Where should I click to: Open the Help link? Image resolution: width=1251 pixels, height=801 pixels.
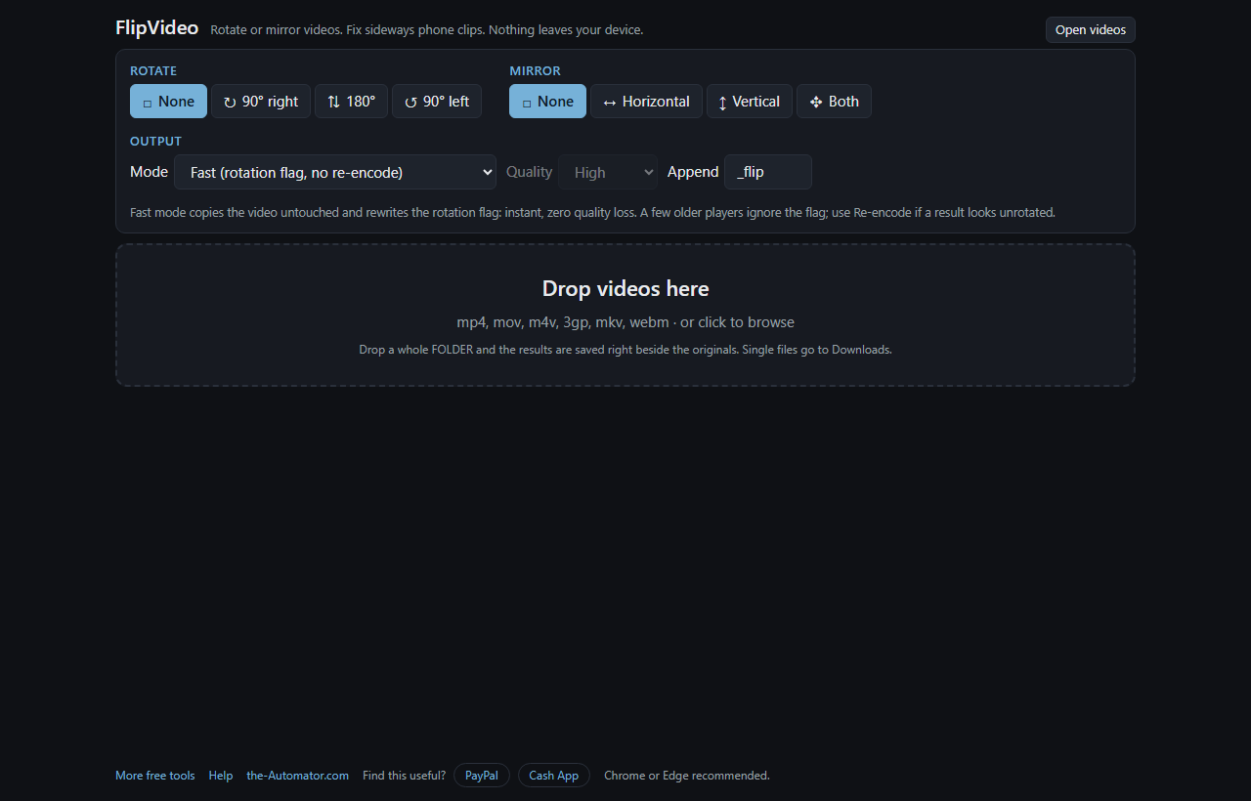(x=221, y=776)
